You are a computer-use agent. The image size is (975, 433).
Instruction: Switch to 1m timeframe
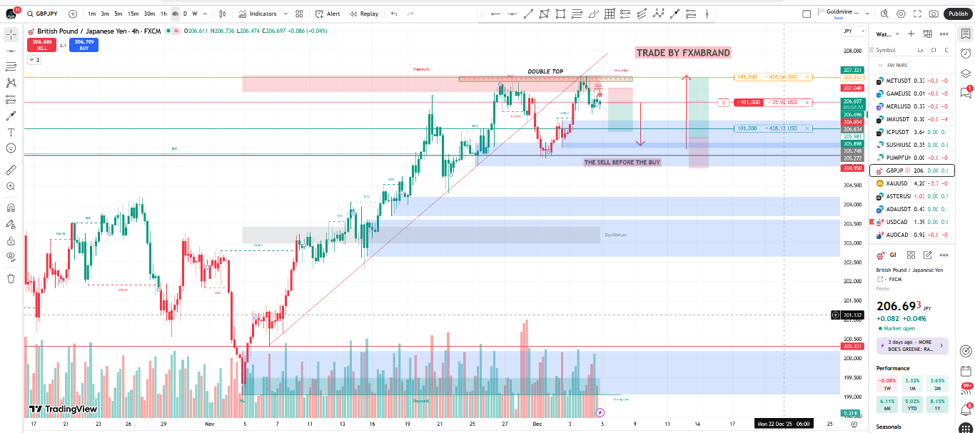pos(92,14)
